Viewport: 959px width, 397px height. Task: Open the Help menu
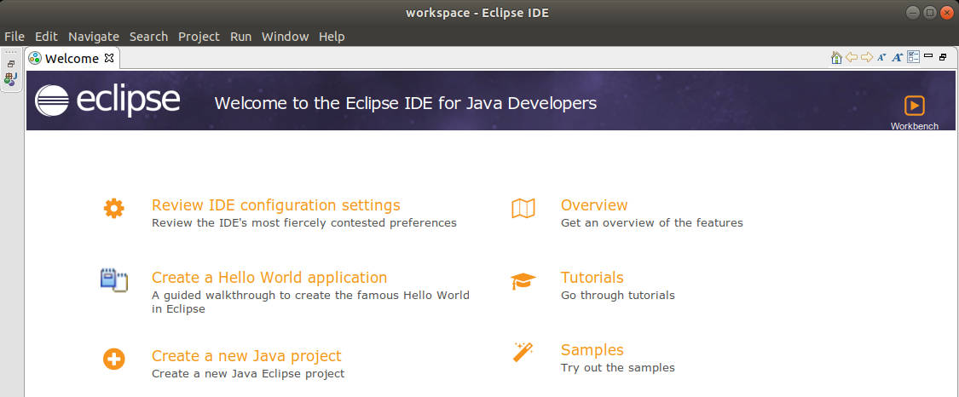point(332,37)
